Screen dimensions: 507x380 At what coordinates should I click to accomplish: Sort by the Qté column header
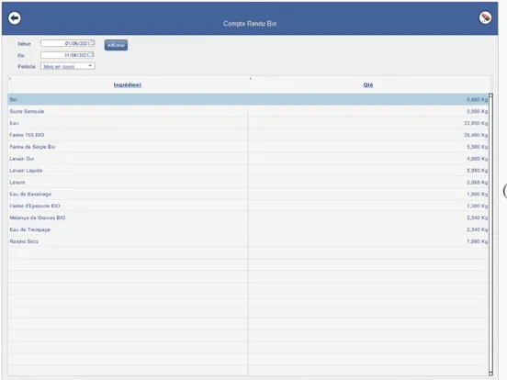click(x=368, y=85)
